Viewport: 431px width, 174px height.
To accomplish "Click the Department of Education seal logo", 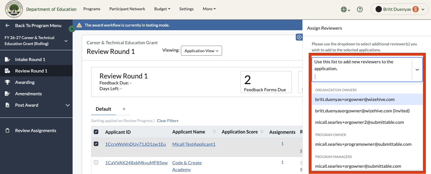I will pyautogui.click(x=14, y=9).
